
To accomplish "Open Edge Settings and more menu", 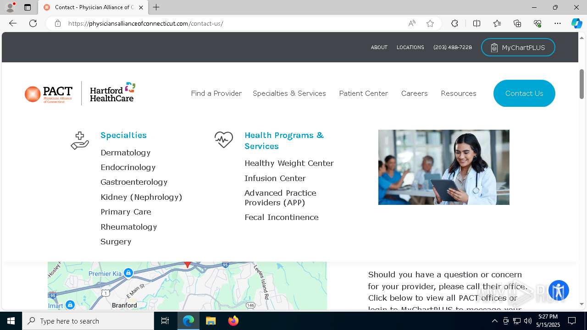I will 558,23.
